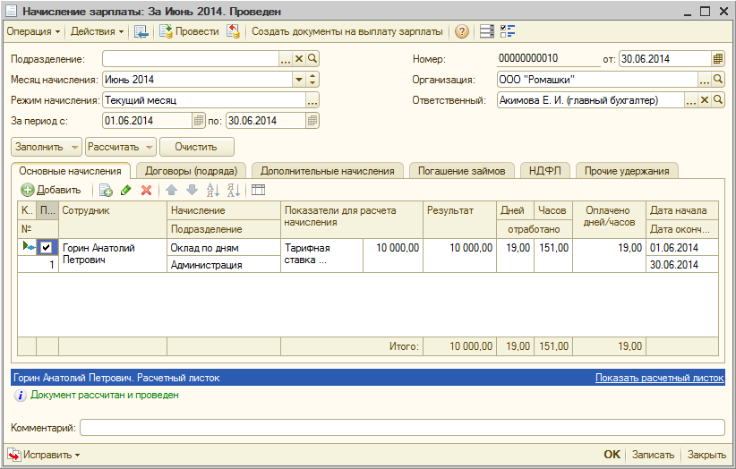This screenshot has height=469, width=736.
Task: Click into the Комментарий input field
Action: (x=402, y=428)
